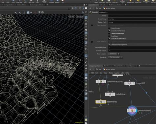Select the Distant Light shelf tool
Image resolution: width=156 pixels, height=124 pixels.
click(138, 1)
